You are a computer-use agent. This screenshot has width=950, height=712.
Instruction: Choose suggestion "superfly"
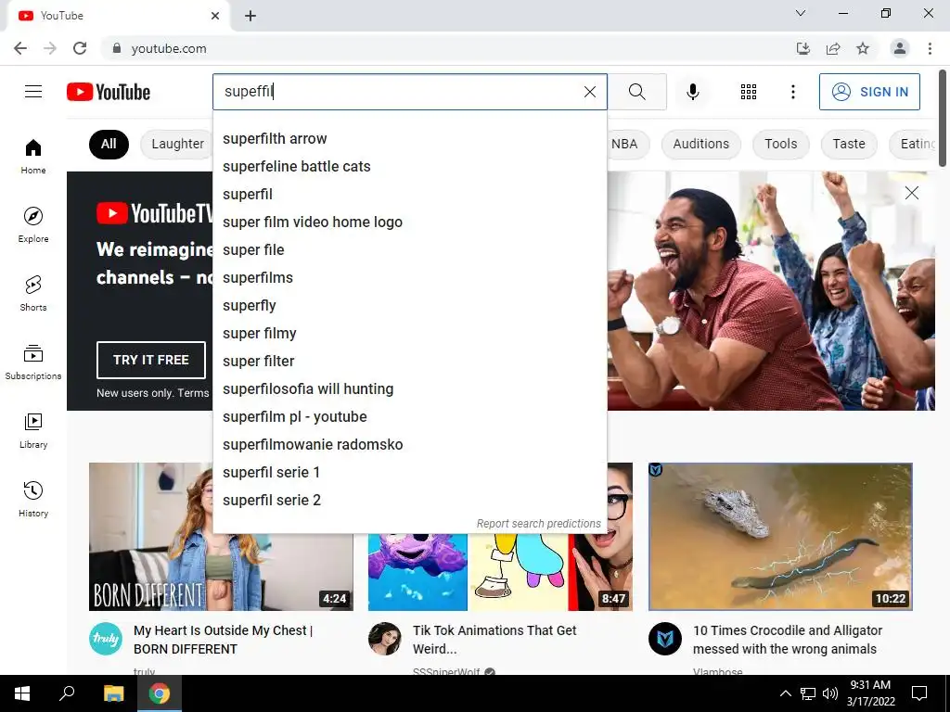point(409,306)
